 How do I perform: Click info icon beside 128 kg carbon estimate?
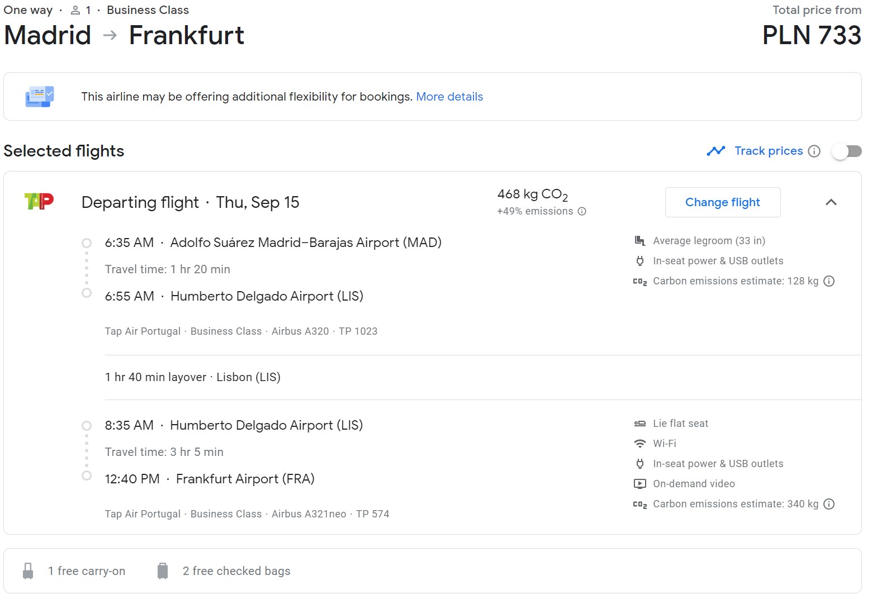point(830,281)
